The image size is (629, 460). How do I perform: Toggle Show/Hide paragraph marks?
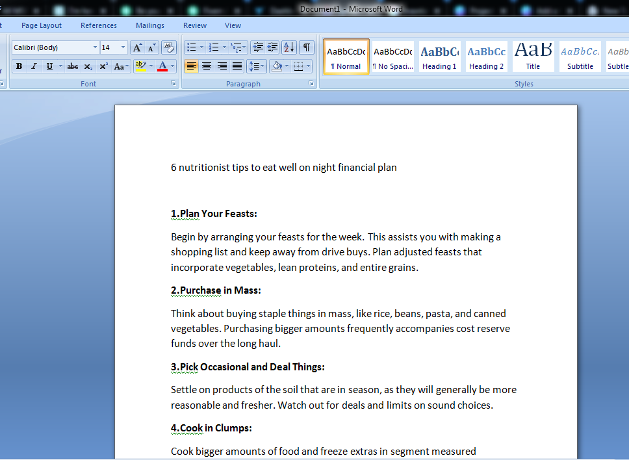(307, 47)
